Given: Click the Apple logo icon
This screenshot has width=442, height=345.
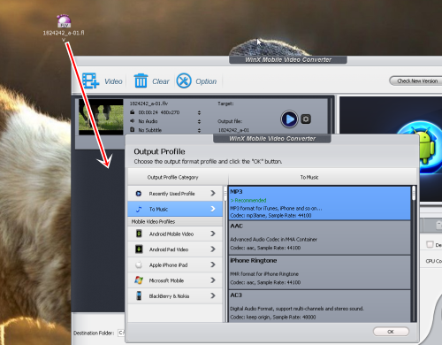Looking at the screenshot, I should coord(139,264).
